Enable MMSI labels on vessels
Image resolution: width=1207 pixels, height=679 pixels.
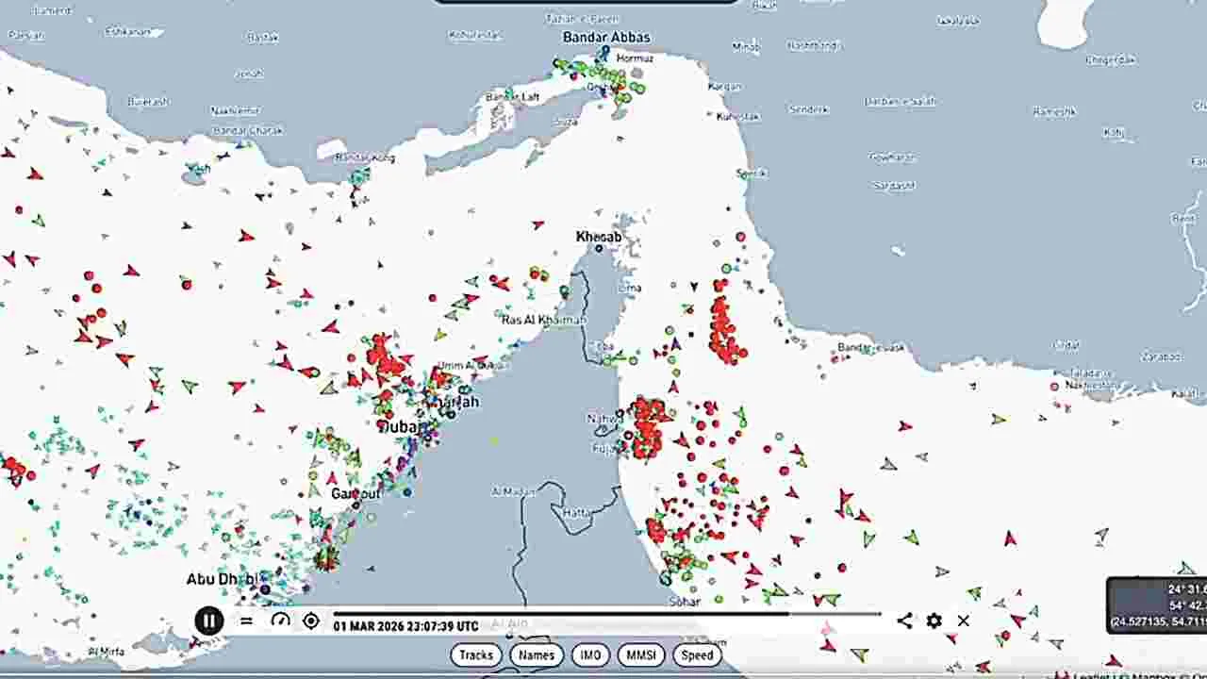(x=641, y=654)
